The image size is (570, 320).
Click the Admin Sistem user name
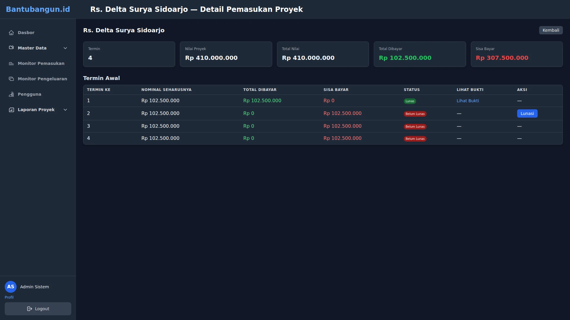click(34, 287)
